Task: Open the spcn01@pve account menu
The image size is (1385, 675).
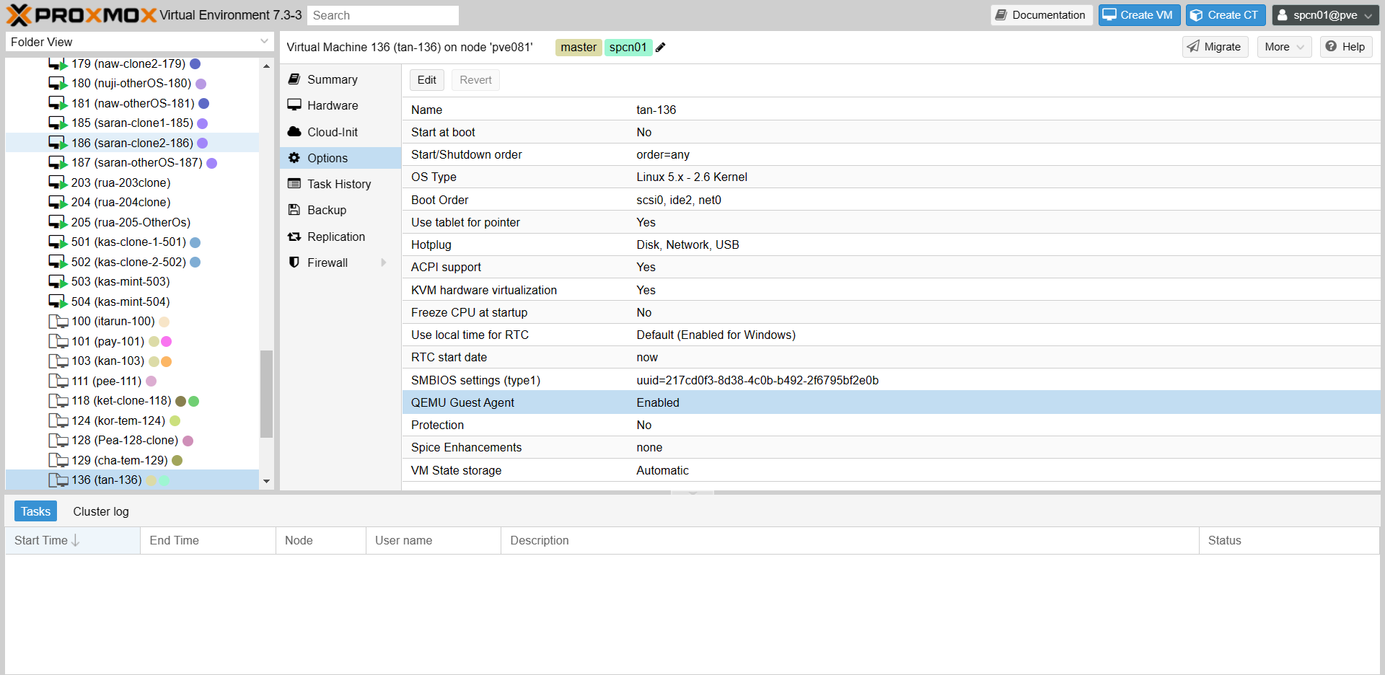Action: 1325,15
